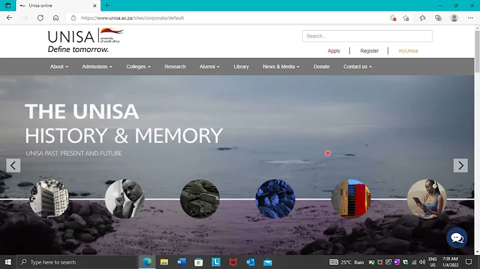The width and height of the screenshot is (480, 269).
Task: Open Outlook from the taskbar
Action: pyautogui.click(x=251, y=262)
